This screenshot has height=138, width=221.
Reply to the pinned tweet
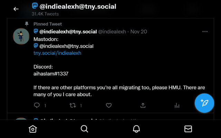tap(37, 105)
